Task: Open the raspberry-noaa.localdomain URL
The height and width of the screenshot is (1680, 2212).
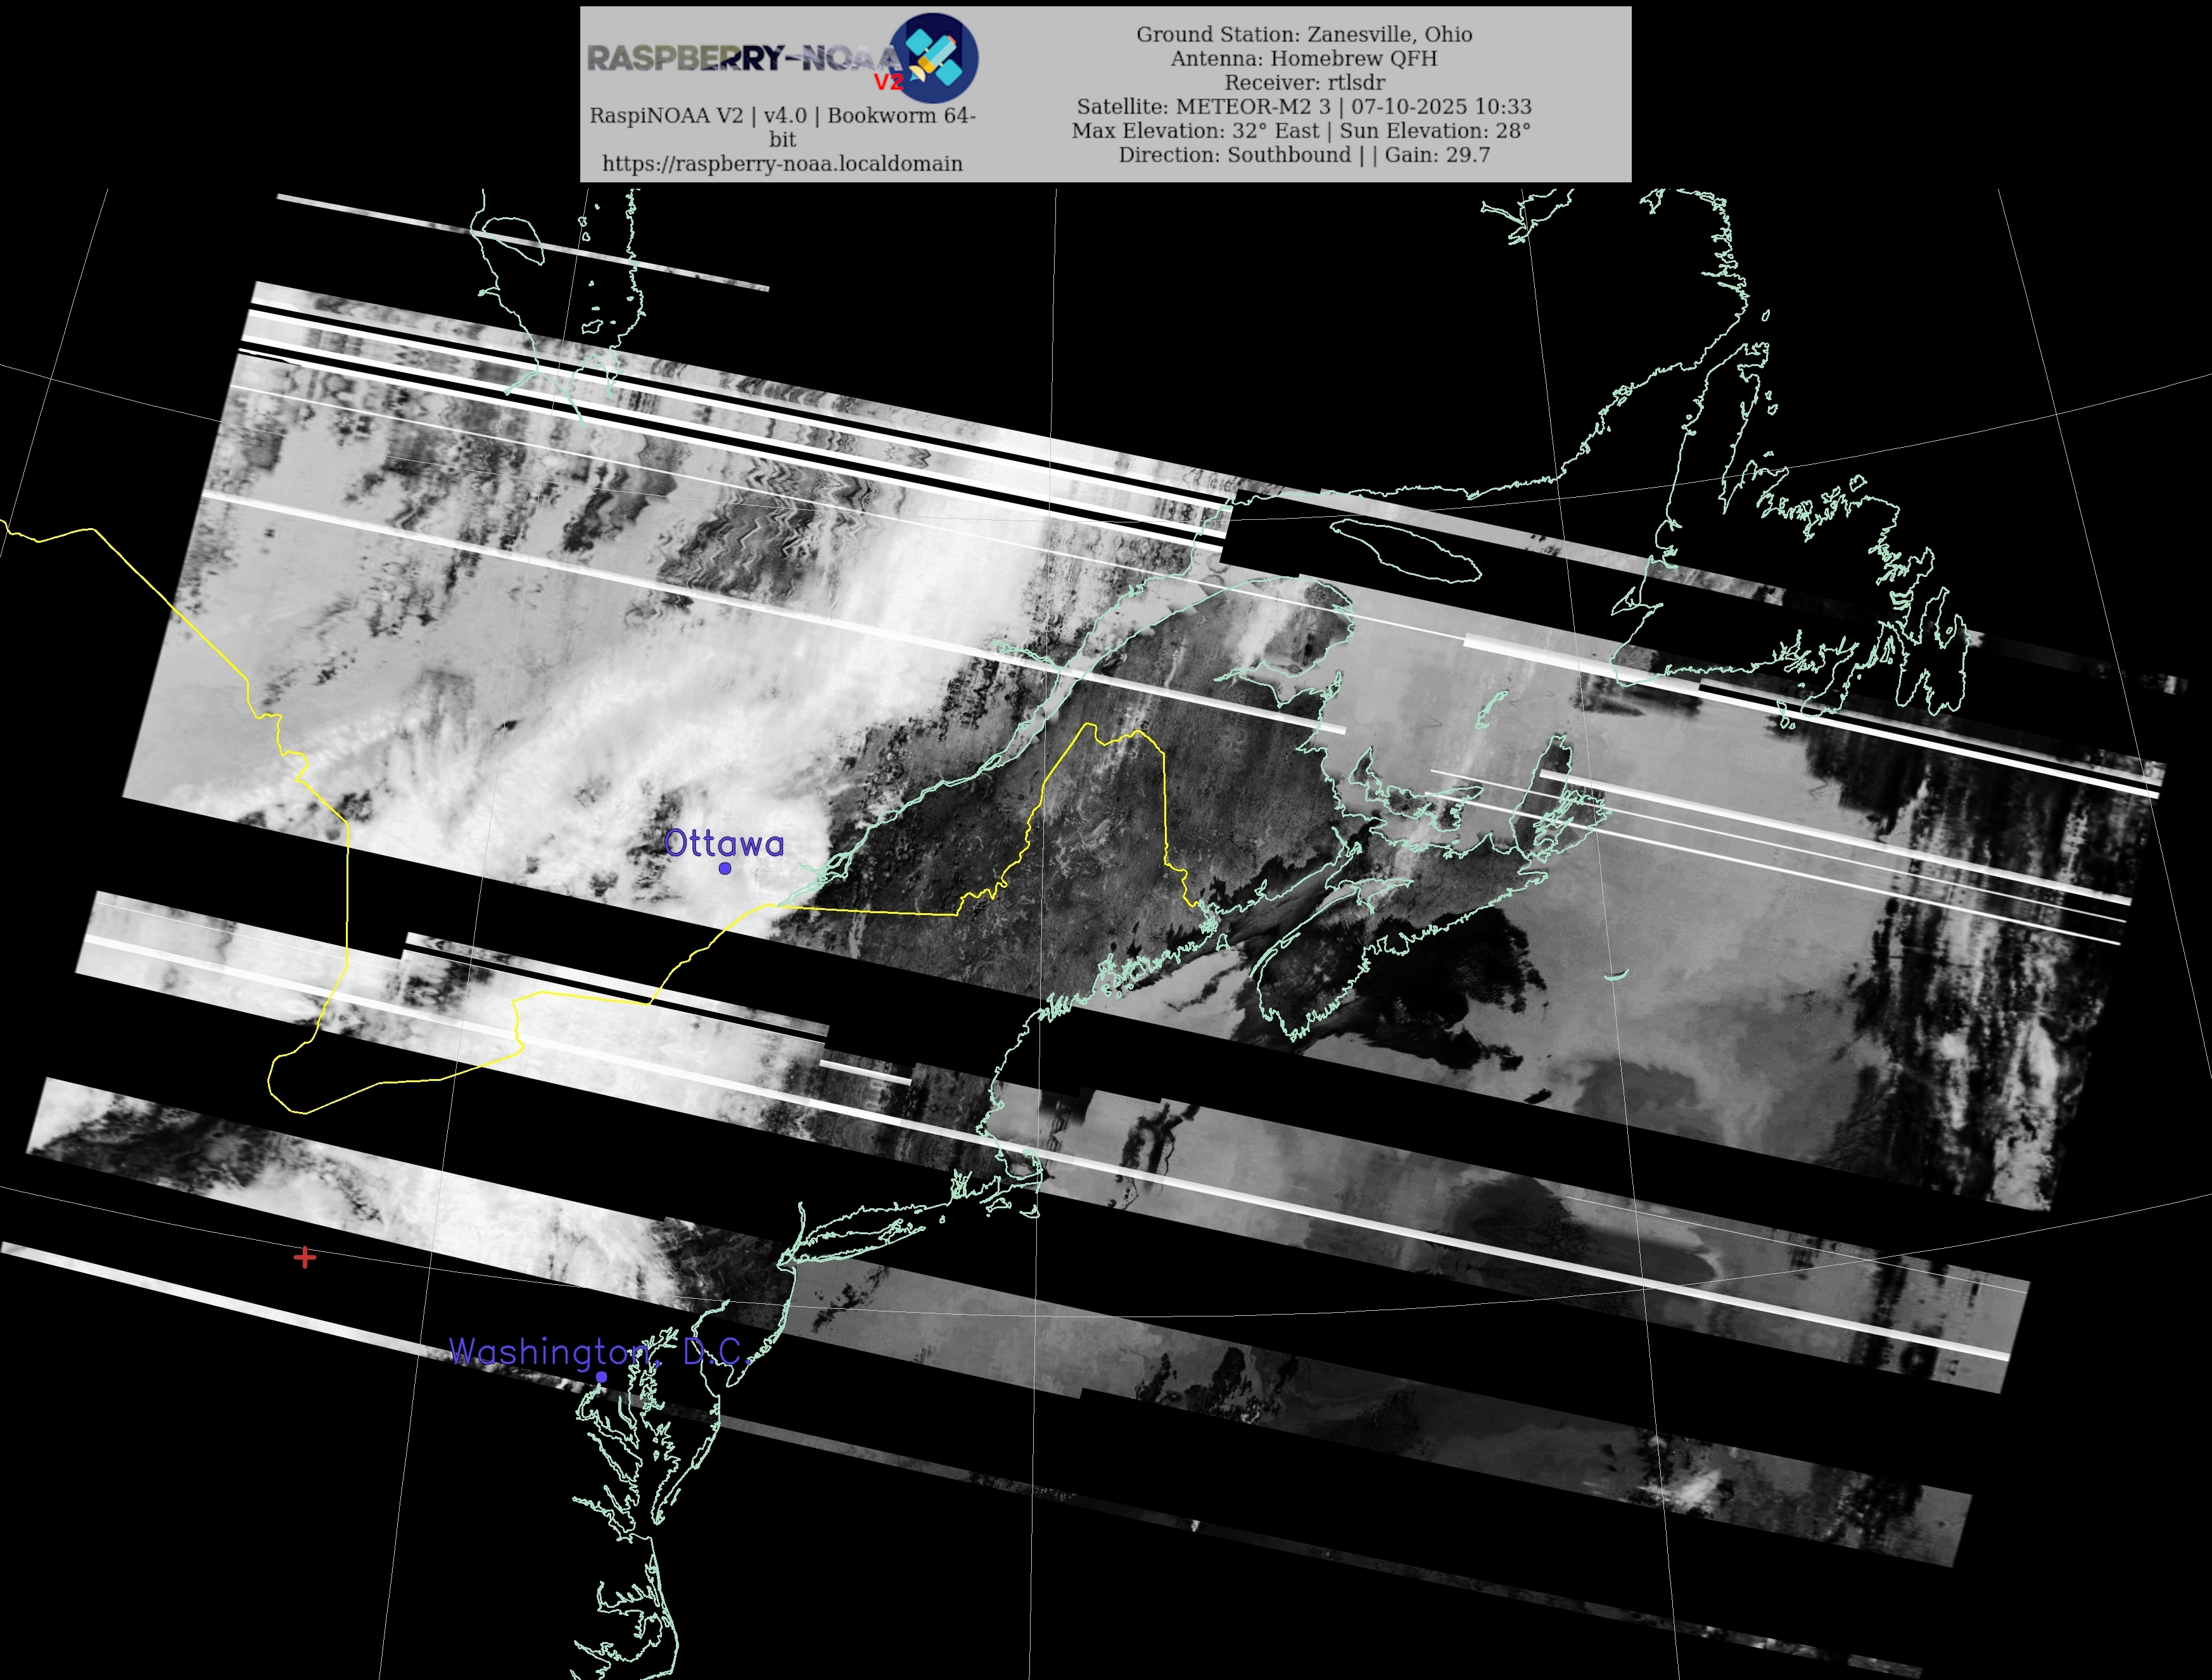Action: point(781,164)
